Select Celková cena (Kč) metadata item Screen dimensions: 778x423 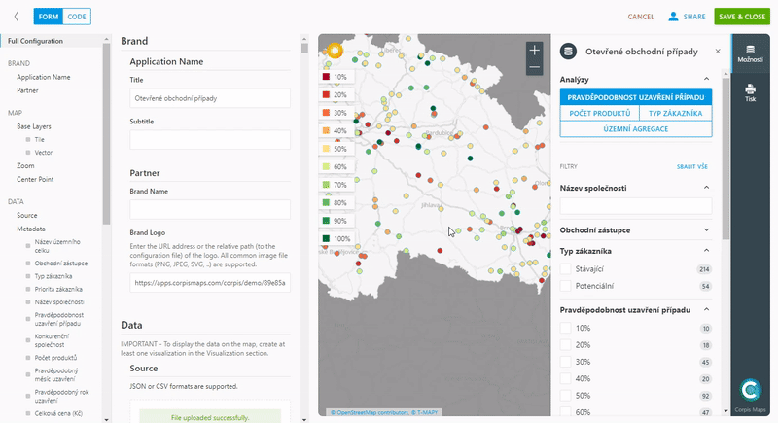click(58, 413)
